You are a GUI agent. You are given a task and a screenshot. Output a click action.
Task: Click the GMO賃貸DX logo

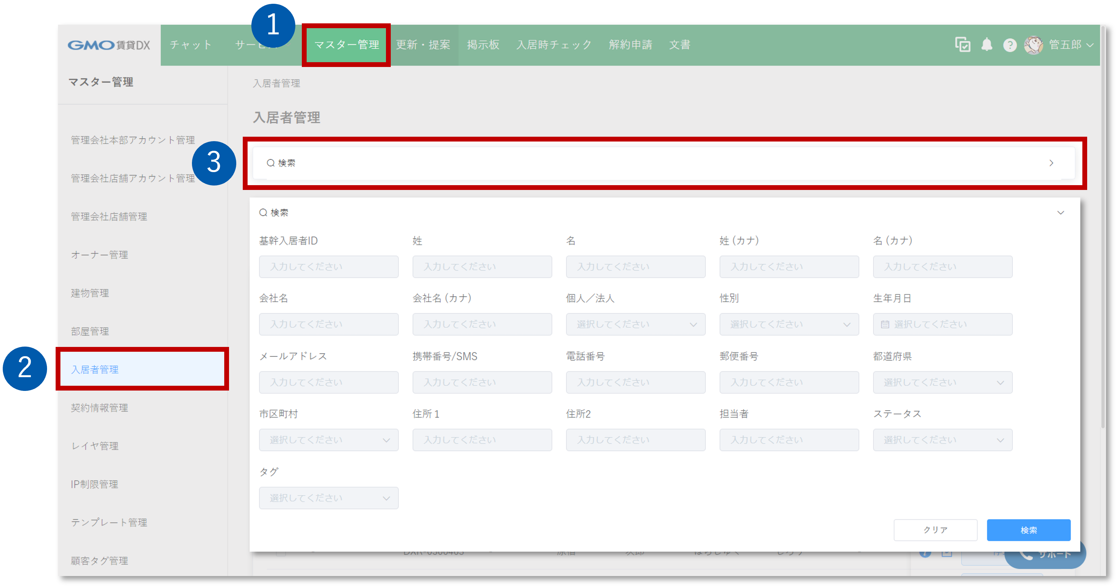coord(109,45)
